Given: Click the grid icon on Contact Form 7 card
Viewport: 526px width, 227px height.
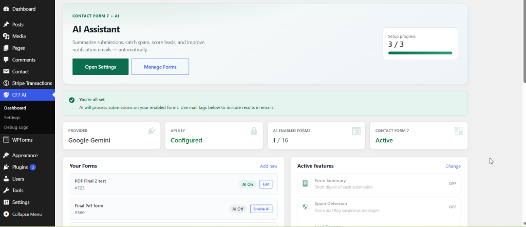Looking at the screenshot, I should coord(459,131).
